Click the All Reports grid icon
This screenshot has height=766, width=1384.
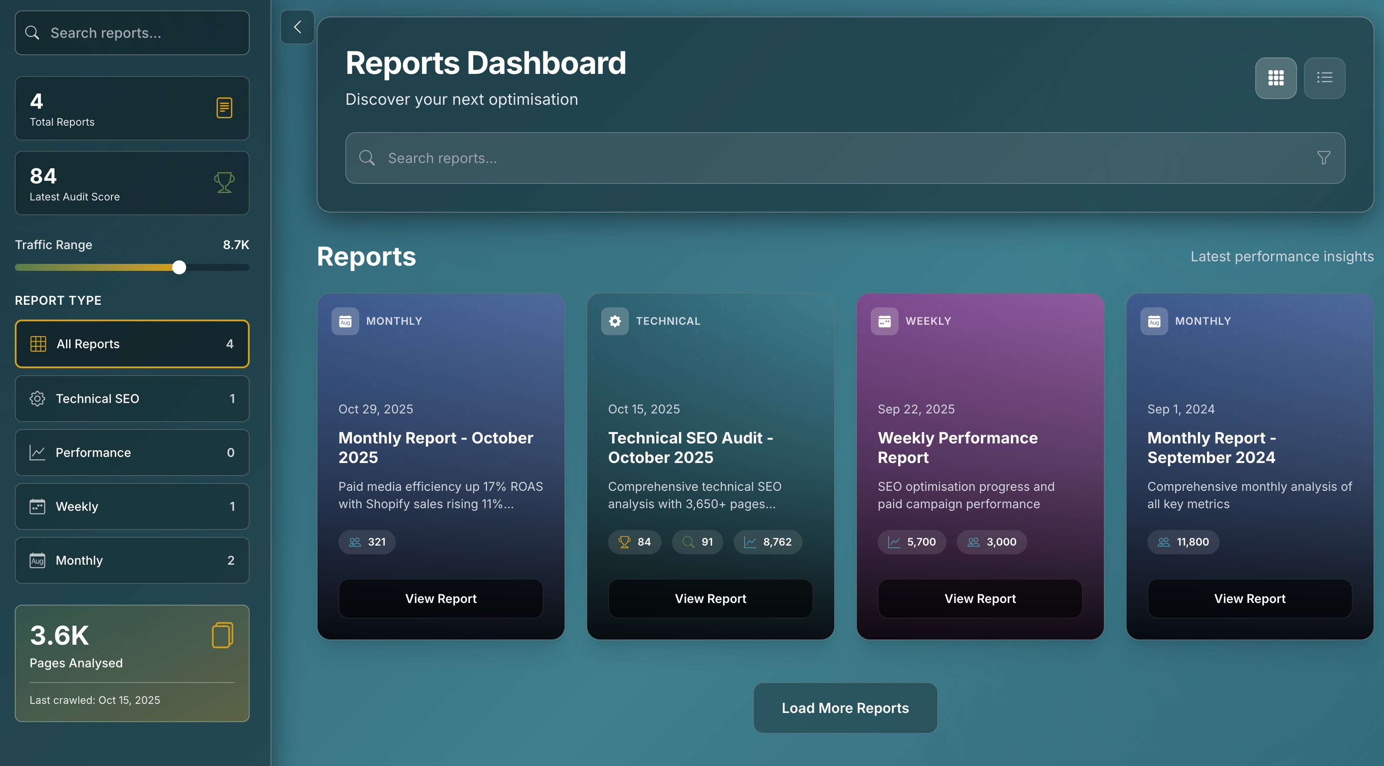click(x=38, y=344)
